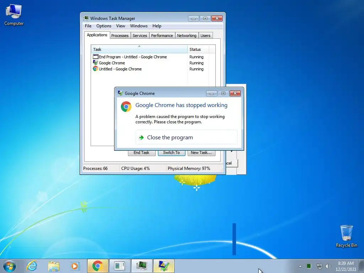Click the End Task button
This screenshot has width=364, height=273.
point(141,153)
